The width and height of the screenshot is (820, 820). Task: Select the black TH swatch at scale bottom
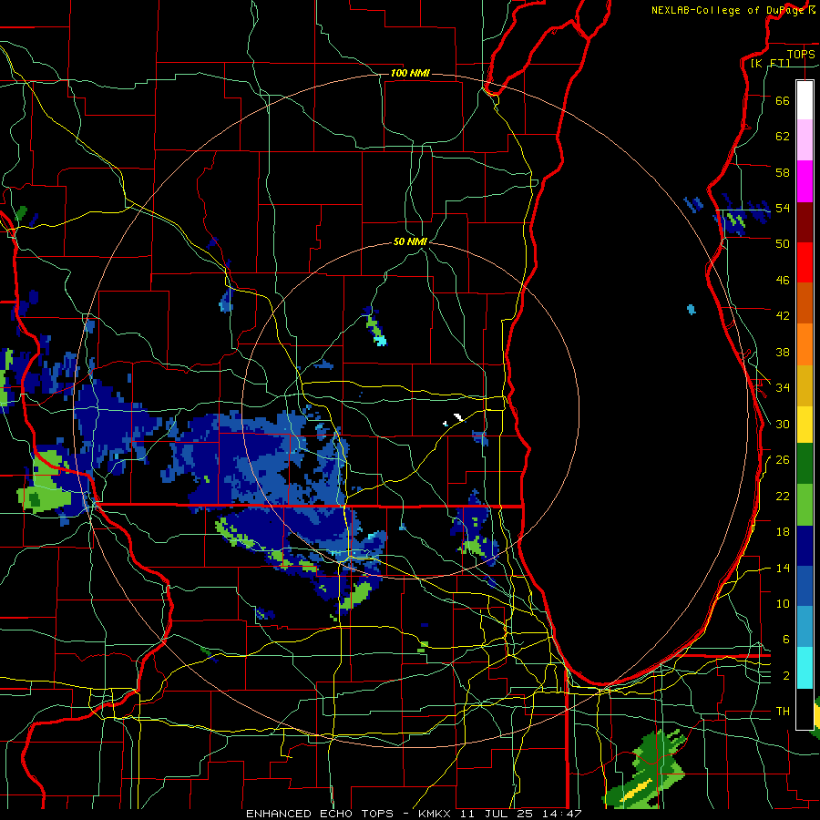805,709
